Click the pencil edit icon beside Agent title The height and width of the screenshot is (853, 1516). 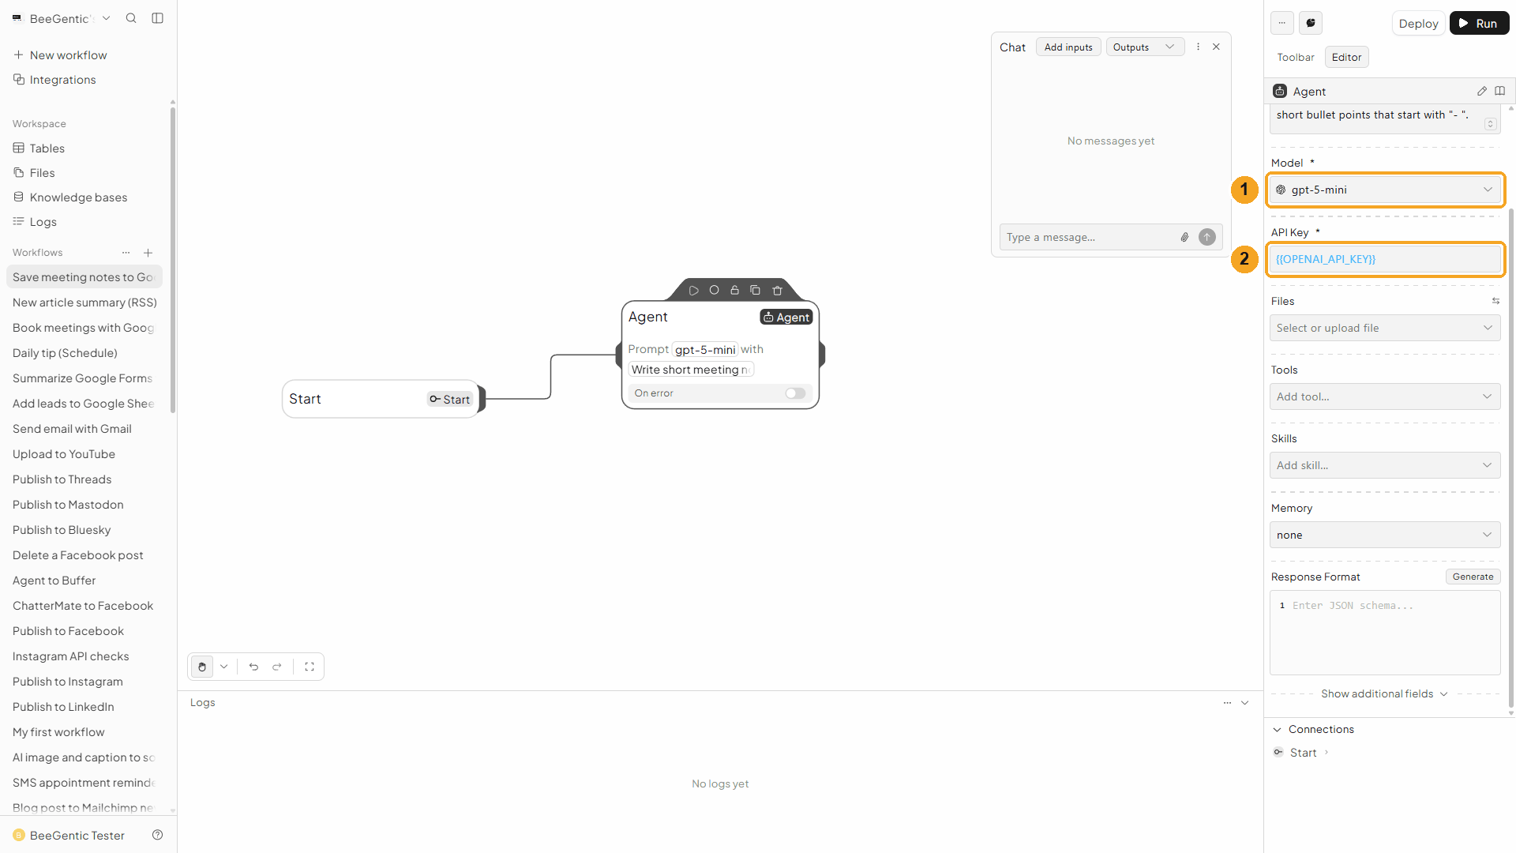1482,92
